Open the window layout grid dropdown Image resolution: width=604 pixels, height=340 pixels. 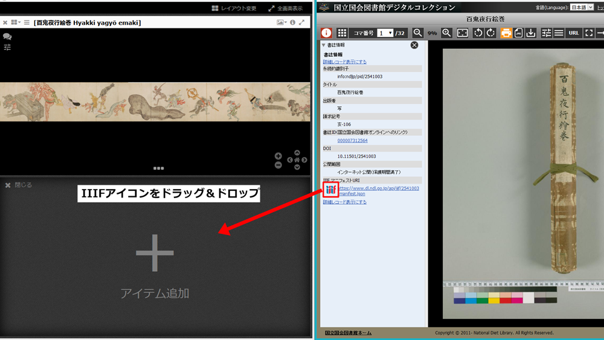tap(16, 22)
